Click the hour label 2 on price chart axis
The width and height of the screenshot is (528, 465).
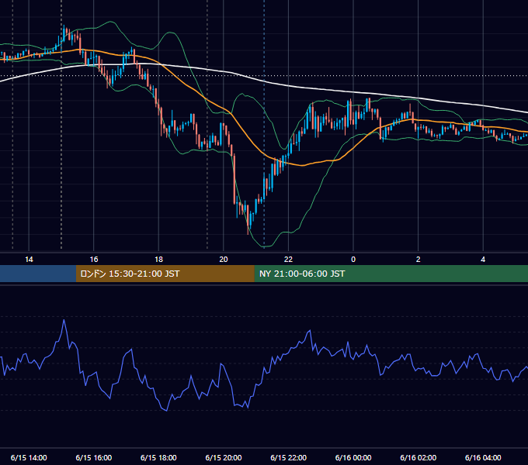pos(419,260)
